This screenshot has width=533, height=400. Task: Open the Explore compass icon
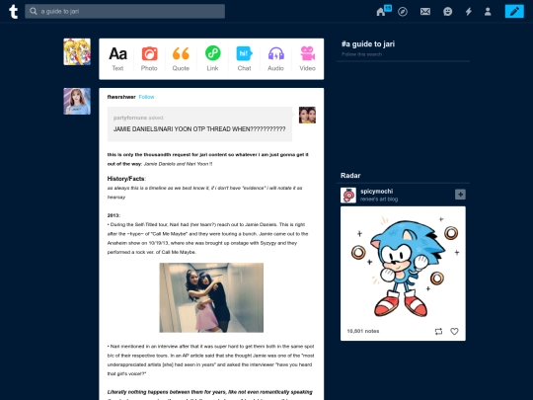(403, 12)
